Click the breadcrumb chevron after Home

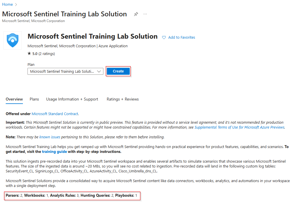coord(16,4)
